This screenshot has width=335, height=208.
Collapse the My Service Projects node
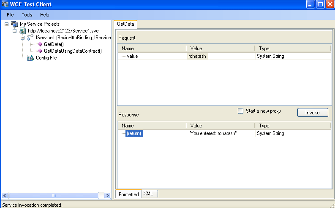[7, 24]
